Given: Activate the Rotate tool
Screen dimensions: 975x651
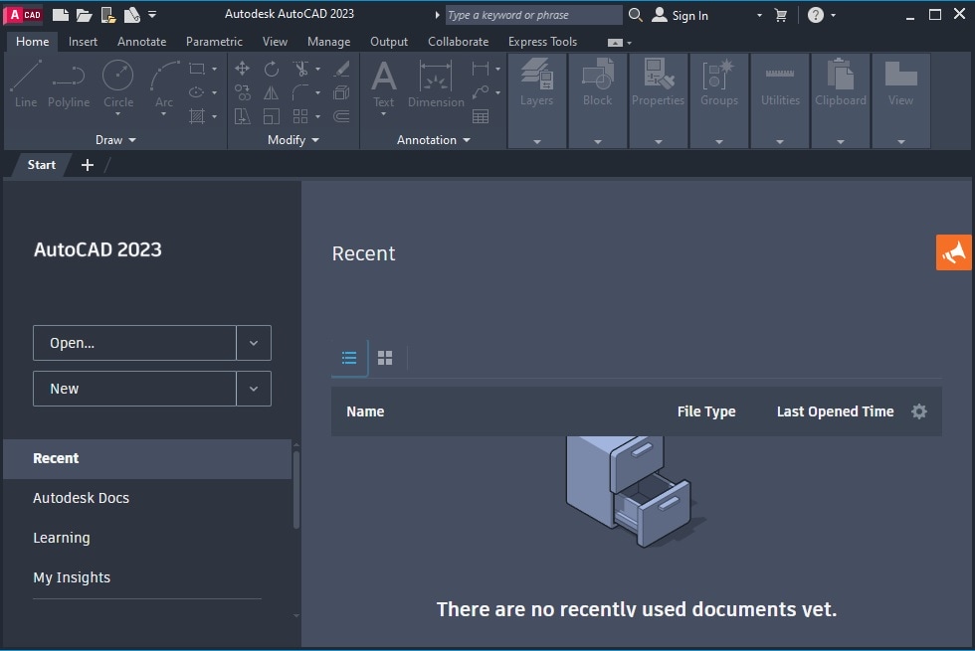Looking at the screenshot, I should (271, 69).
